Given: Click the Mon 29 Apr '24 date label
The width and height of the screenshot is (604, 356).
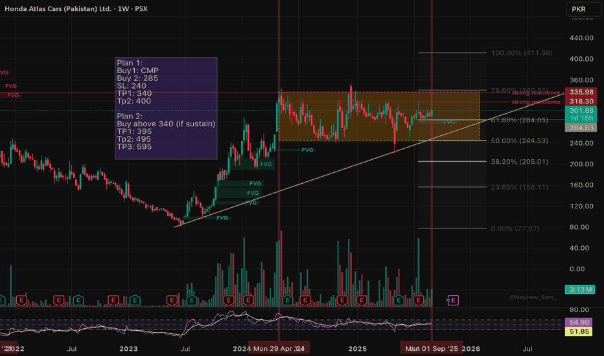Looking at the screenshot, I should point(279,349).
